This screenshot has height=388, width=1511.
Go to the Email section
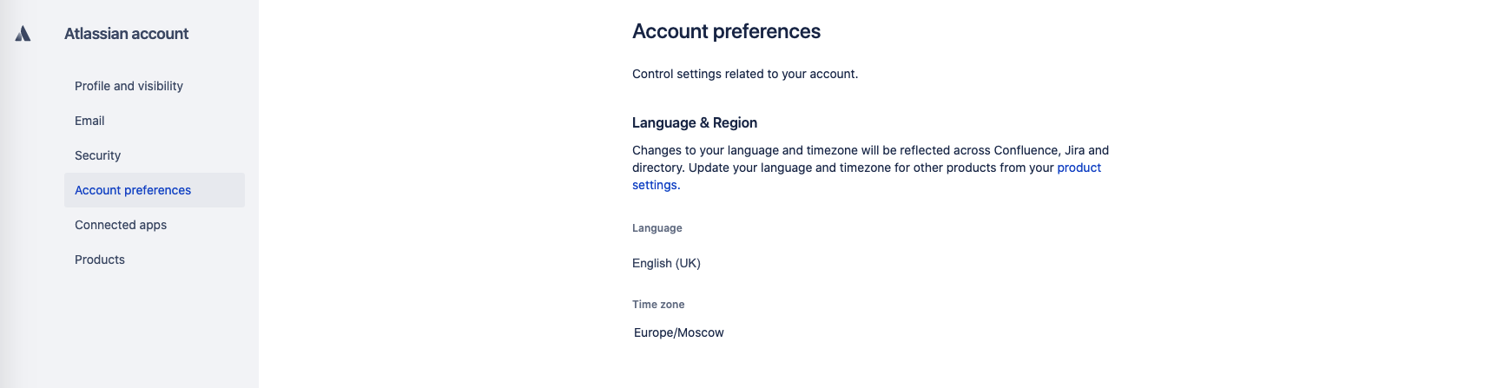point(89,121)
